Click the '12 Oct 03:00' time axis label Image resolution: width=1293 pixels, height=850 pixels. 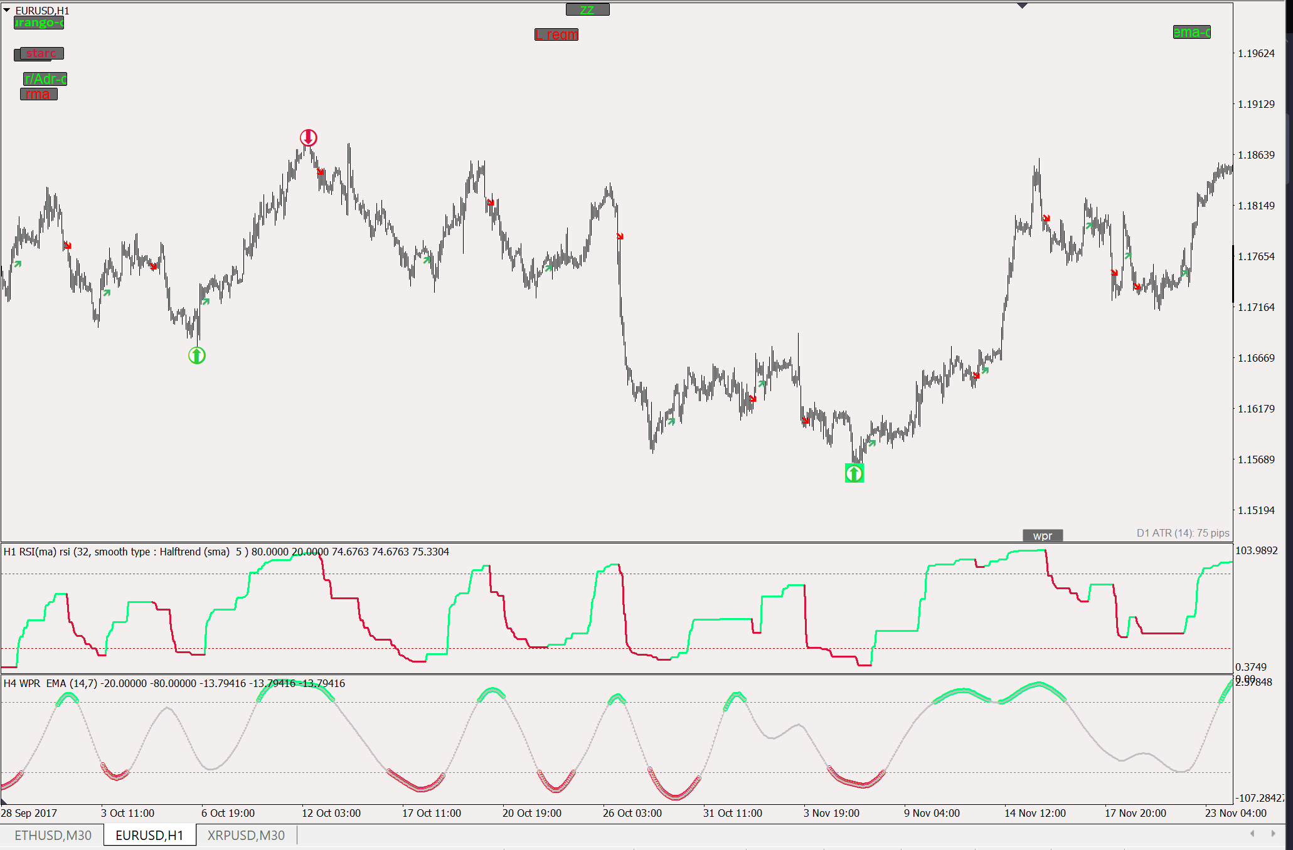click(x=331, y=813)
